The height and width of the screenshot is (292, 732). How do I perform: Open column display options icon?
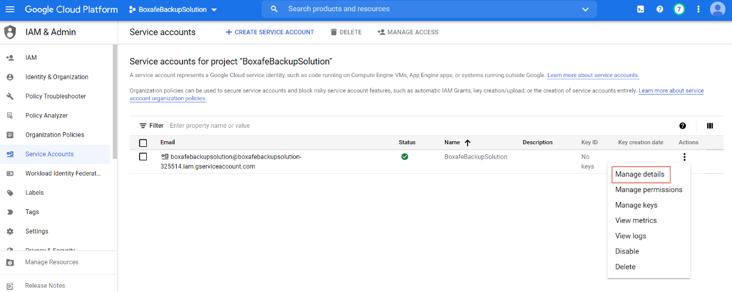point(709,126)
